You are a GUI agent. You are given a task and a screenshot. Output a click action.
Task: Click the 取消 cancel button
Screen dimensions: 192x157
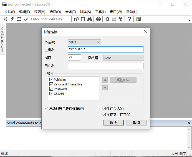pyautogui.click(x=137, y=123)
